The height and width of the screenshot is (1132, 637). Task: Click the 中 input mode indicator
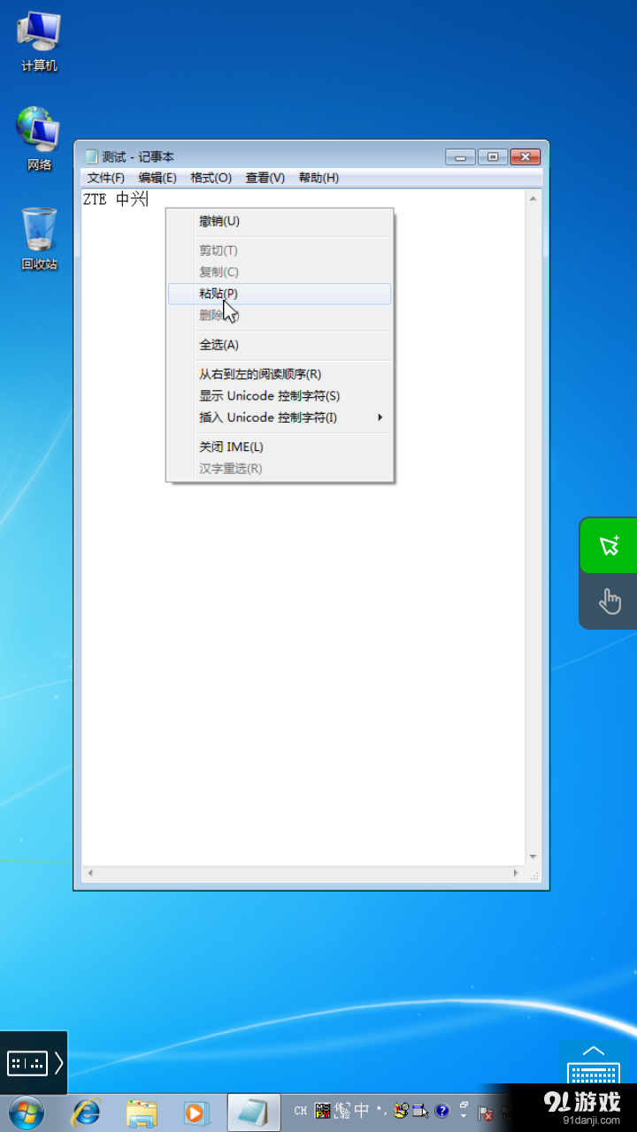click(x=361, y=1110)
